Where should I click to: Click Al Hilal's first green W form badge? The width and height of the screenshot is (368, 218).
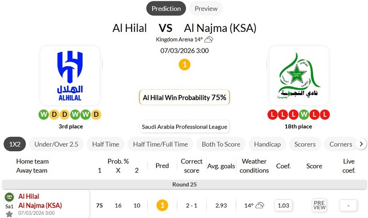(x=43, y=114)
